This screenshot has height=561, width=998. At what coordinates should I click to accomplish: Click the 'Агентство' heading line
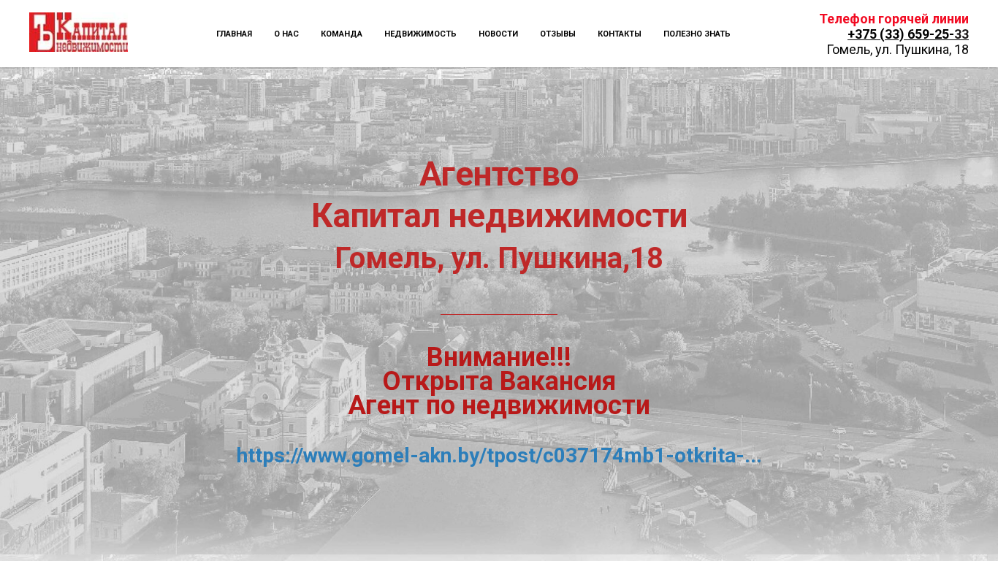coord(499,175)
